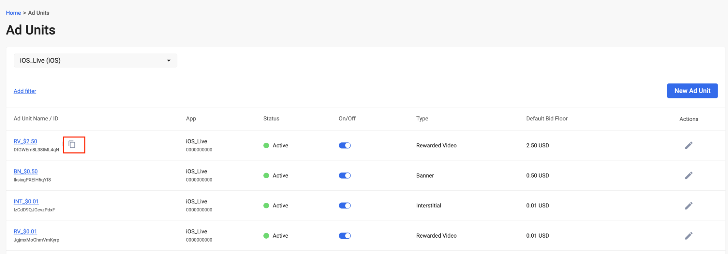The width and height of the screenshot is (728, 254).
Task: Switch off the INT_$0.01 interstitial unit
Action: tap(345, 206)
